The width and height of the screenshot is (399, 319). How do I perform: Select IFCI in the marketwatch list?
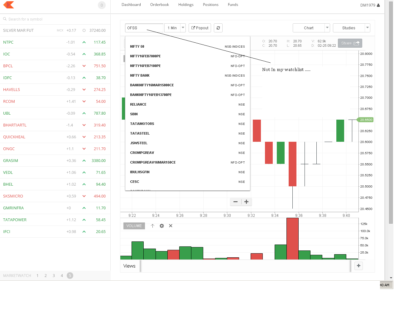click(x=55, y=232)
